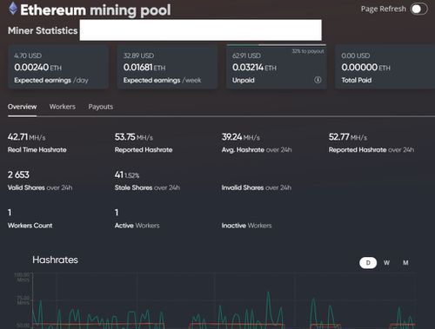
Task: Click the 0.03214 ETH unpaid value
Action: point(254,68)
